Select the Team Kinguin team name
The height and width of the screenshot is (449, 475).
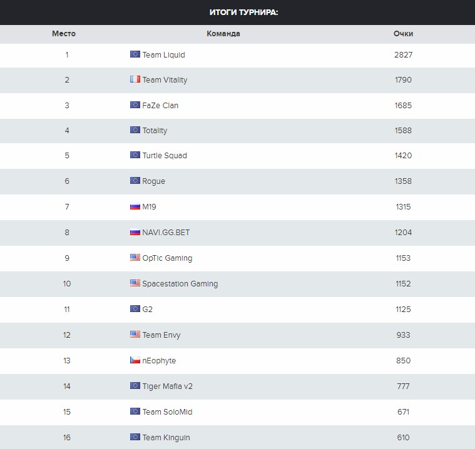pos(166,438)
